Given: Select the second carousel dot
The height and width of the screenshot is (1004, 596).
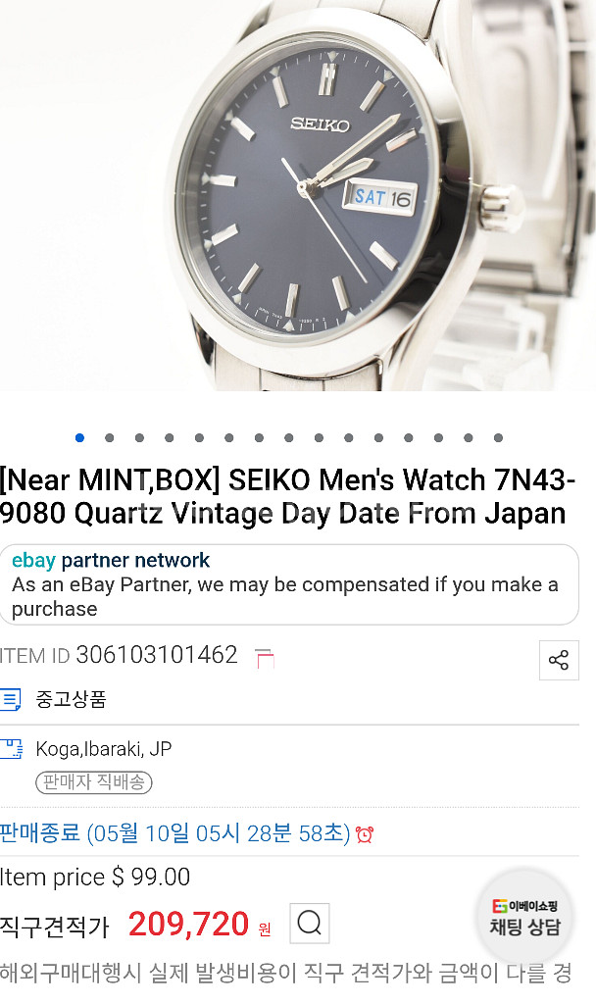Looking at the screenshot, I should [110, 438].
